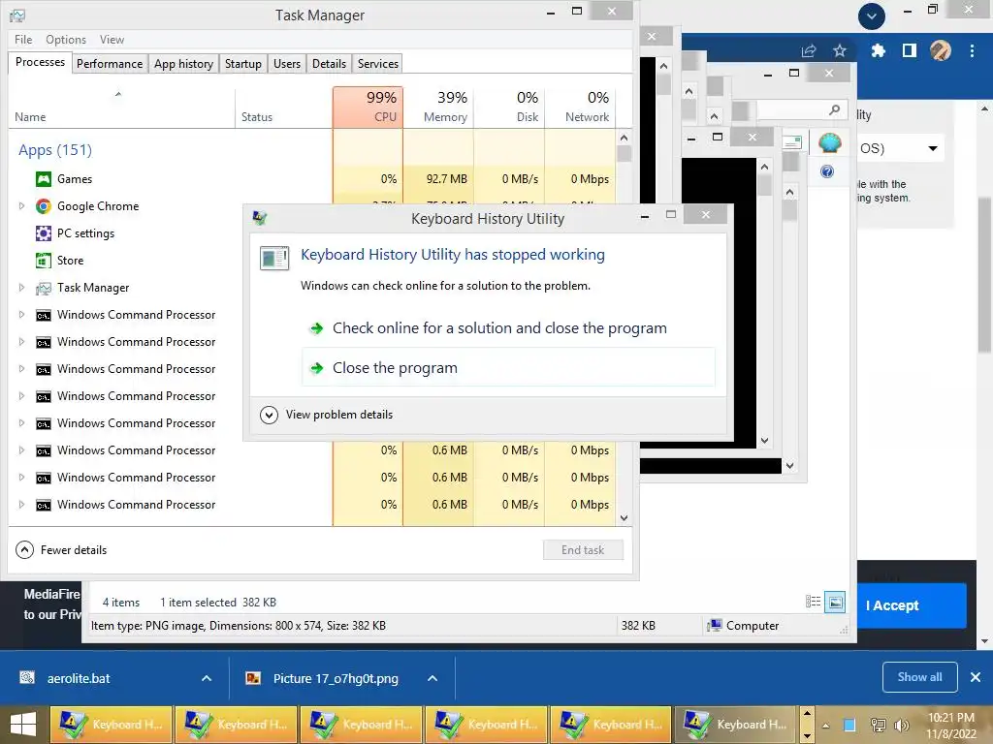Sort processes by the Name column header

tap(120, 107)
